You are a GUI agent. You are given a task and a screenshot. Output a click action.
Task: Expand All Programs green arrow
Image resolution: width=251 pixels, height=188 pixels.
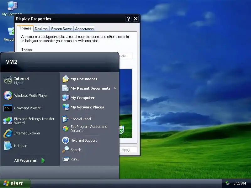43,160
